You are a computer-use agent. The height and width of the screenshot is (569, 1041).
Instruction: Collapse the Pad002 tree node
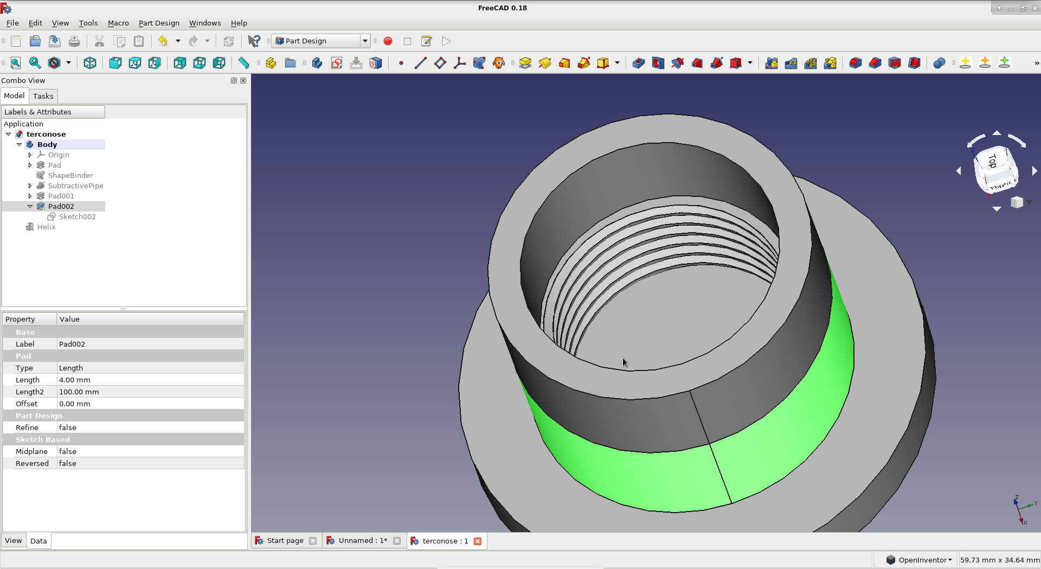[x=30, y=206]
